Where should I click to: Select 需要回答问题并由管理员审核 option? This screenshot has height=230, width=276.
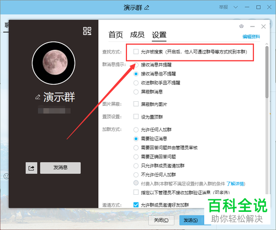pos(136,147)
